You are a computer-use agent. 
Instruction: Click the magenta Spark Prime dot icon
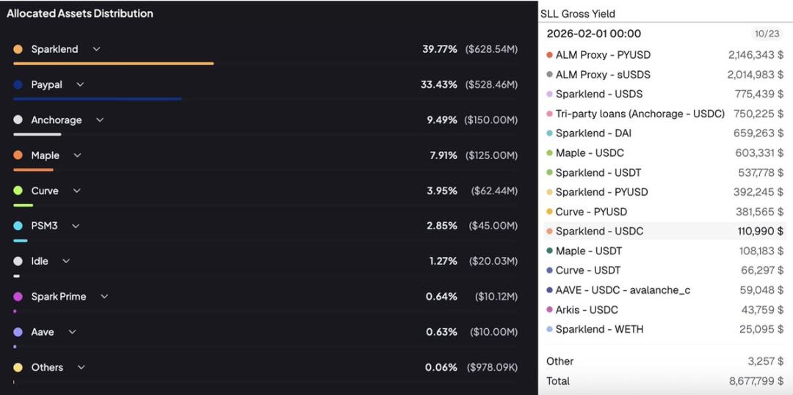point(18,297)
